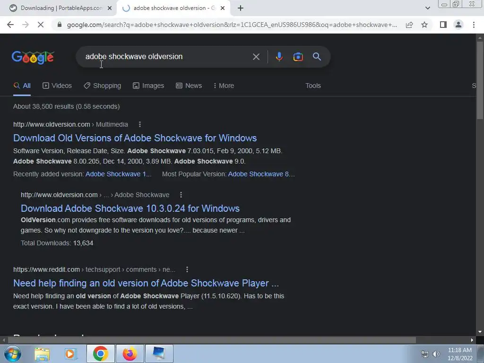
Task: Start voice search with microphone icon
Action: coord(279,57)
